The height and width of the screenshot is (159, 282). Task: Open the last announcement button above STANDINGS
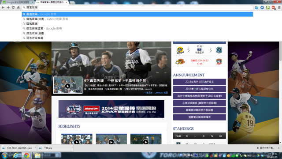(200, 117)
